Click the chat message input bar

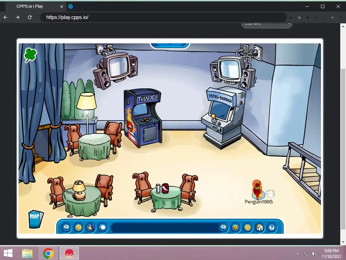pyautogui.click(x=165, y=227)
